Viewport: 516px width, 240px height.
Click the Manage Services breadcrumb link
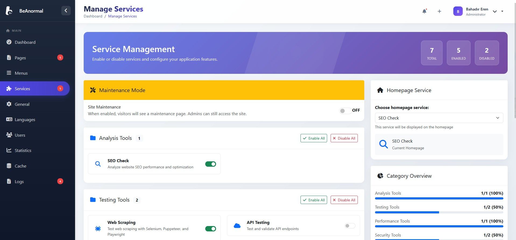122,16
